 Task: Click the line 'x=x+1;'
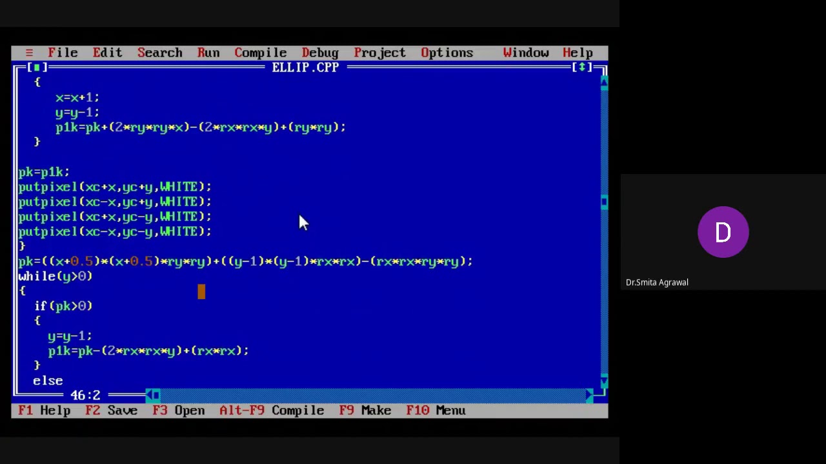pos(77,97)
